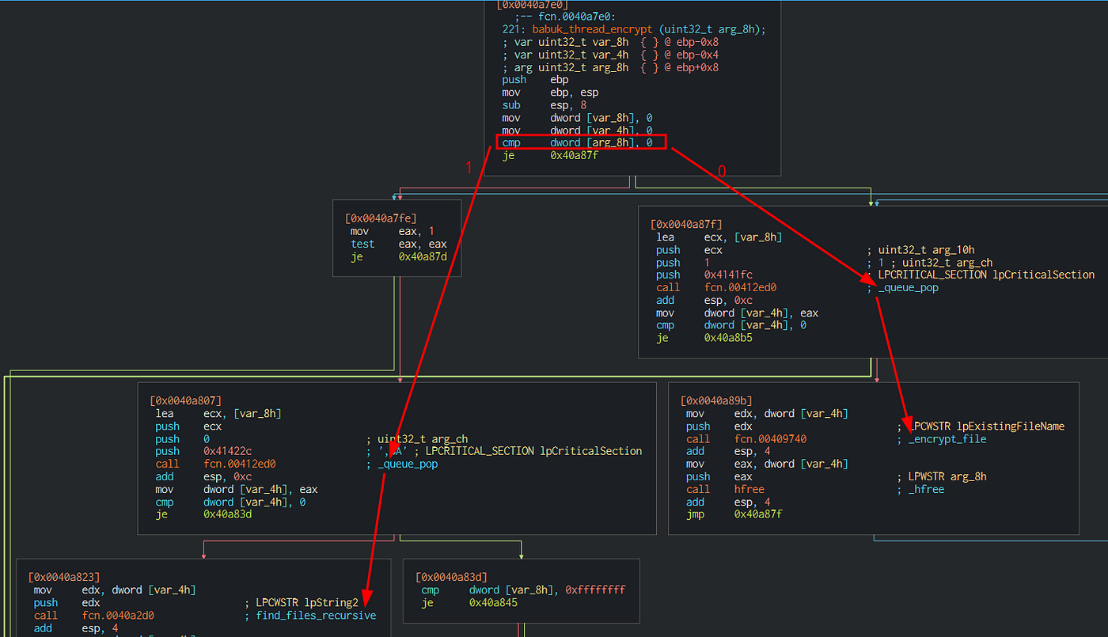Viewport: 1108px width, 637px height.
Task: Follow the je 0x40a87f jump target
Action: click(575, 156)
